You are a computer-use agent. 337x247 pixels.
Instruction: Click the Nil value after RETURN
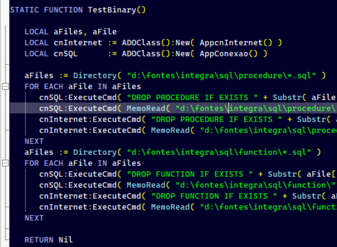coord(66,240)
